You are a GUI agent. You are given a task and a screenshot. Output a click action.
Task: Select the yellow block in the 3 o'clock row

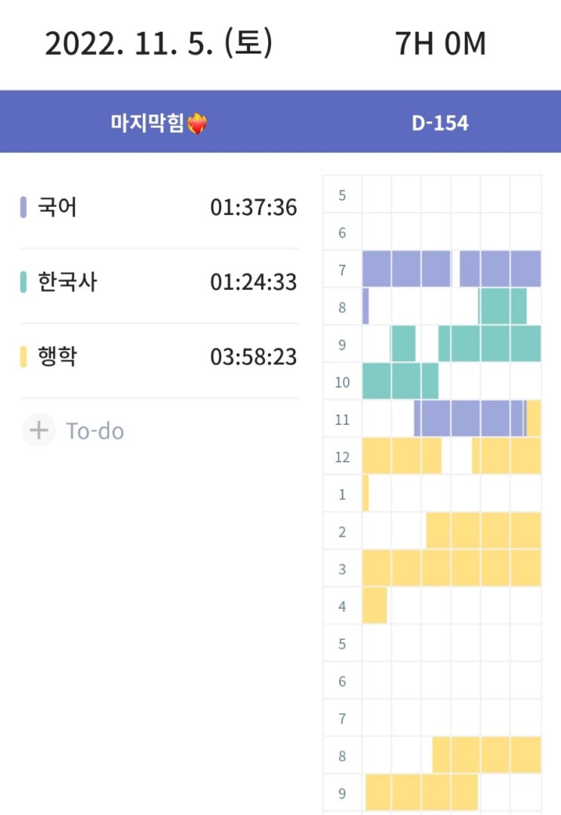tap(452, 568)
